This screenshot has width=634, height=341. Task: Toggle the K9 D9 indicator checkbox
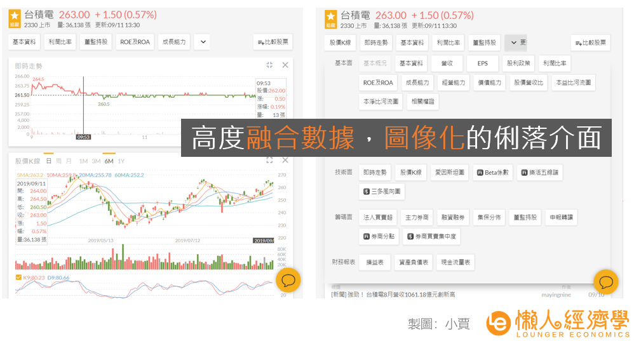point(18,277)
